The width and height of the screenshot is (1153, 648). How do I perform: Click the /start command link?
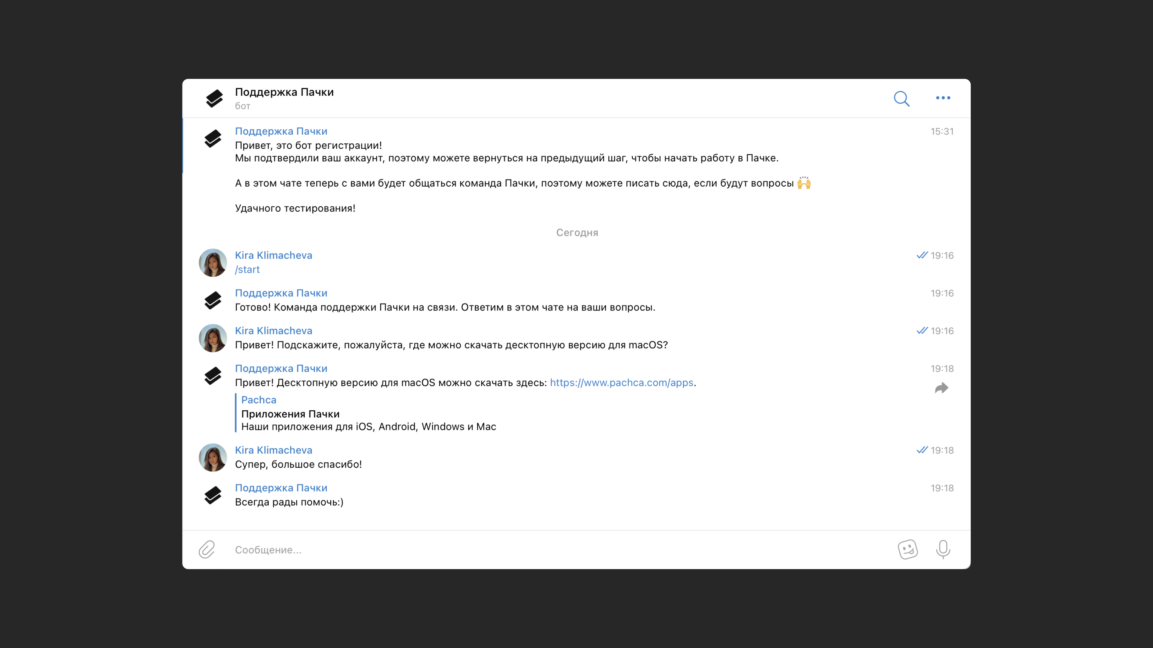tap(247, 270)
